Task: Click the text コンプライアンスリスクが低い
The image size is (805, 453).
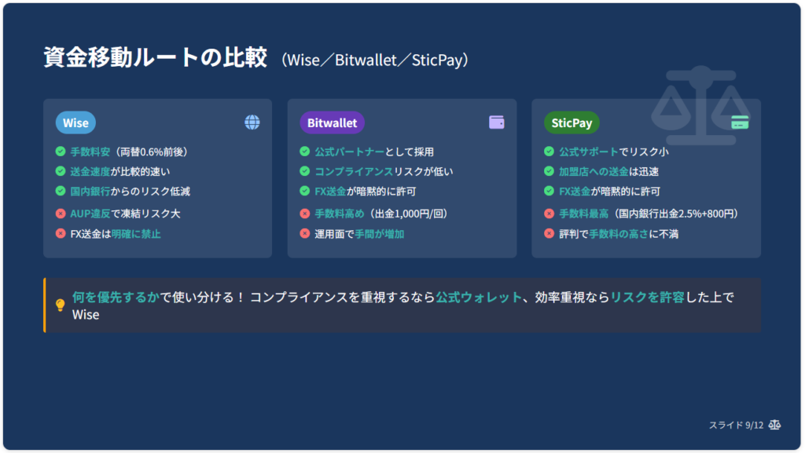Action: click(384, 172)
